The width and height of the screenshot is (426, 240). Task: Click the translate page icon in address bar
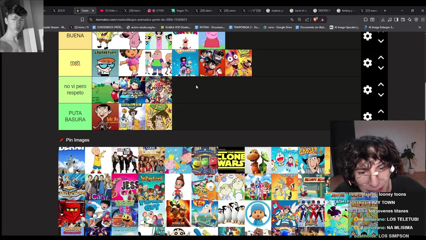pos(292,20)
